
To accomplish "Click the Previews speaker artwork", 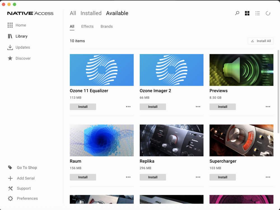I will point(241,70).
